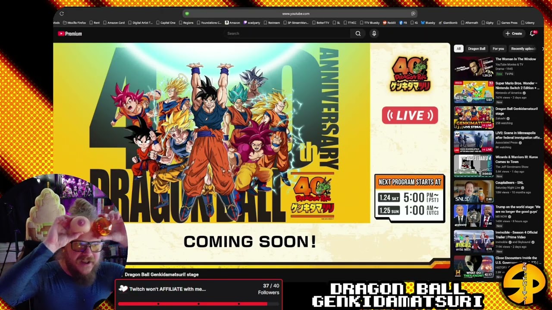Image resolution: width=552 pixels, height=310 pixels.
Task: Click the red LIVE badge in the player
Action: click(x=410, y=115)
